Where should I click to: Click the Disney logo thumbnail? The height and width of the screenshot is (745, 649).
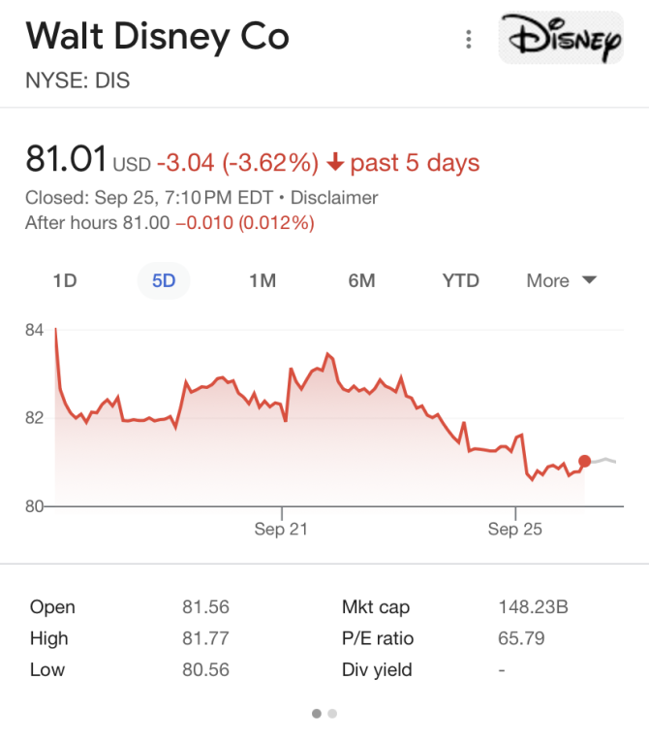pos(561,39)
